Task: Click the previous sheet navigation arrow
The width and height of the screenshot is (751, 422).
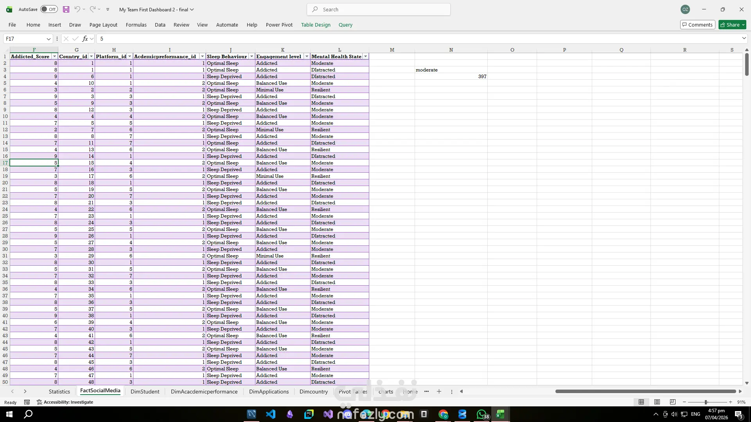Action: (x=13, y=392)
